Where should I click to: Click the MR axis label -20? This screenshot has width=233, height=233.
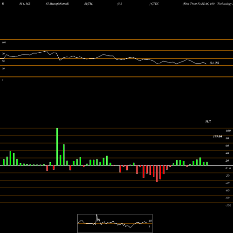(x=227, y=176)
